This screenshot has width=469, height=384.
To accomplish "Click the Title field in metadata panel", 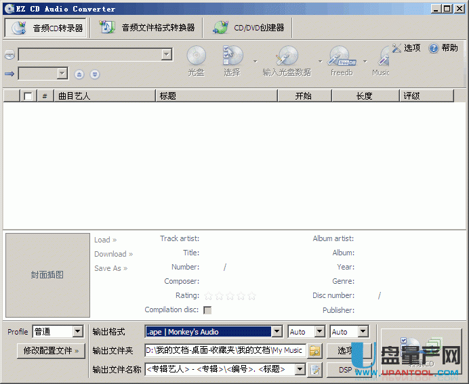I will 254,253.
